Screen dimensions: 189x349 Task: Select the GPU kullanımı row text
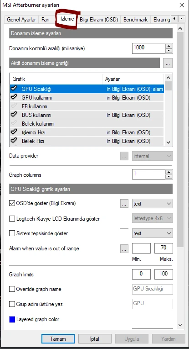(x=37, y=97)
